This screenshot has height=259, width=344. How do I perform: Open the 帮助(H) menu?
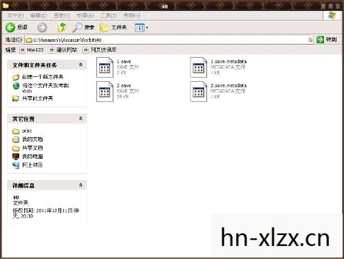[x=132, y=15]
